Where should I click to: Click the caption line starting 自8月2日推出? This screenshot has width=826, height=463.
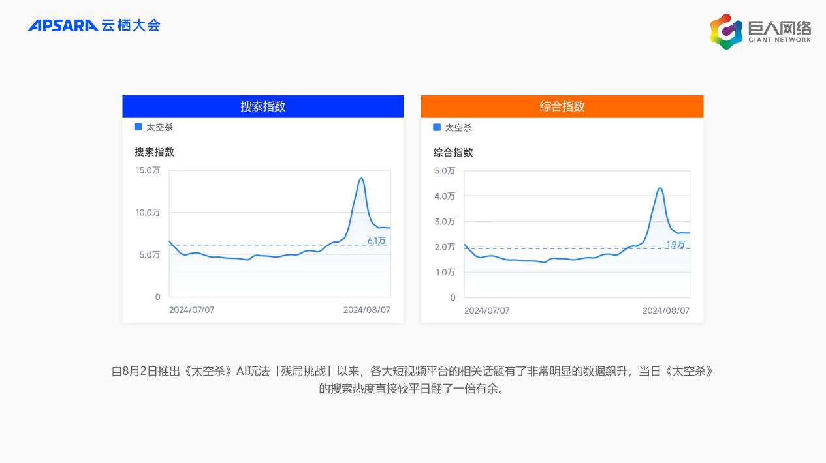(x=413, y=371)
